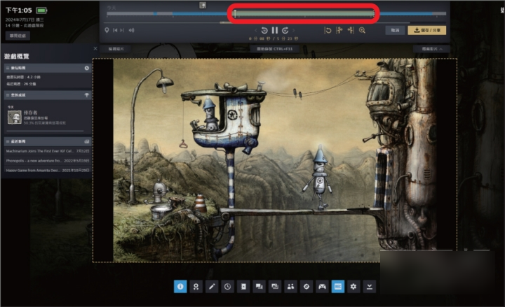Open the web browser compass icon
Image resolution: width=505 pixels, height=307 pixels.
coord(307,287)
